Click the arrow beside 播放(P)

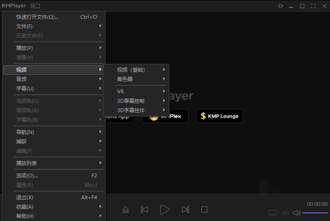coord(100,48)
